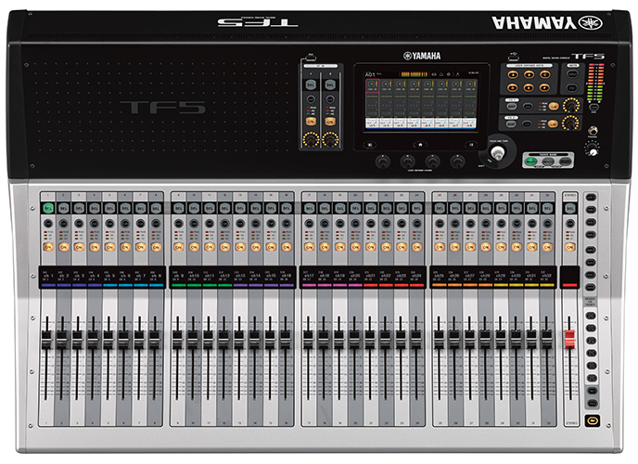This screenshot has height=464, width=638.
Task: Select FX1 return with its SEL key
Action: click(511, 107)
